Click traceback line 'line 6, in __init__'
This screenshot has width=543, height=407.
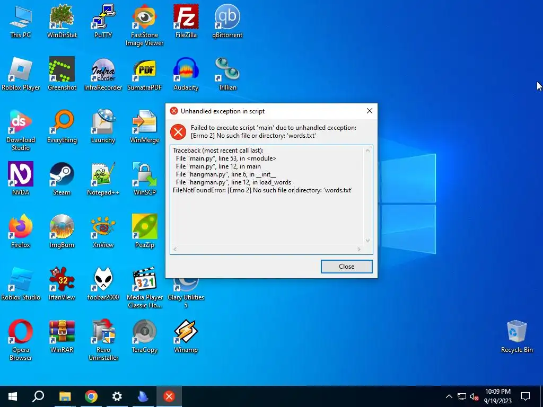pos(226,174)
